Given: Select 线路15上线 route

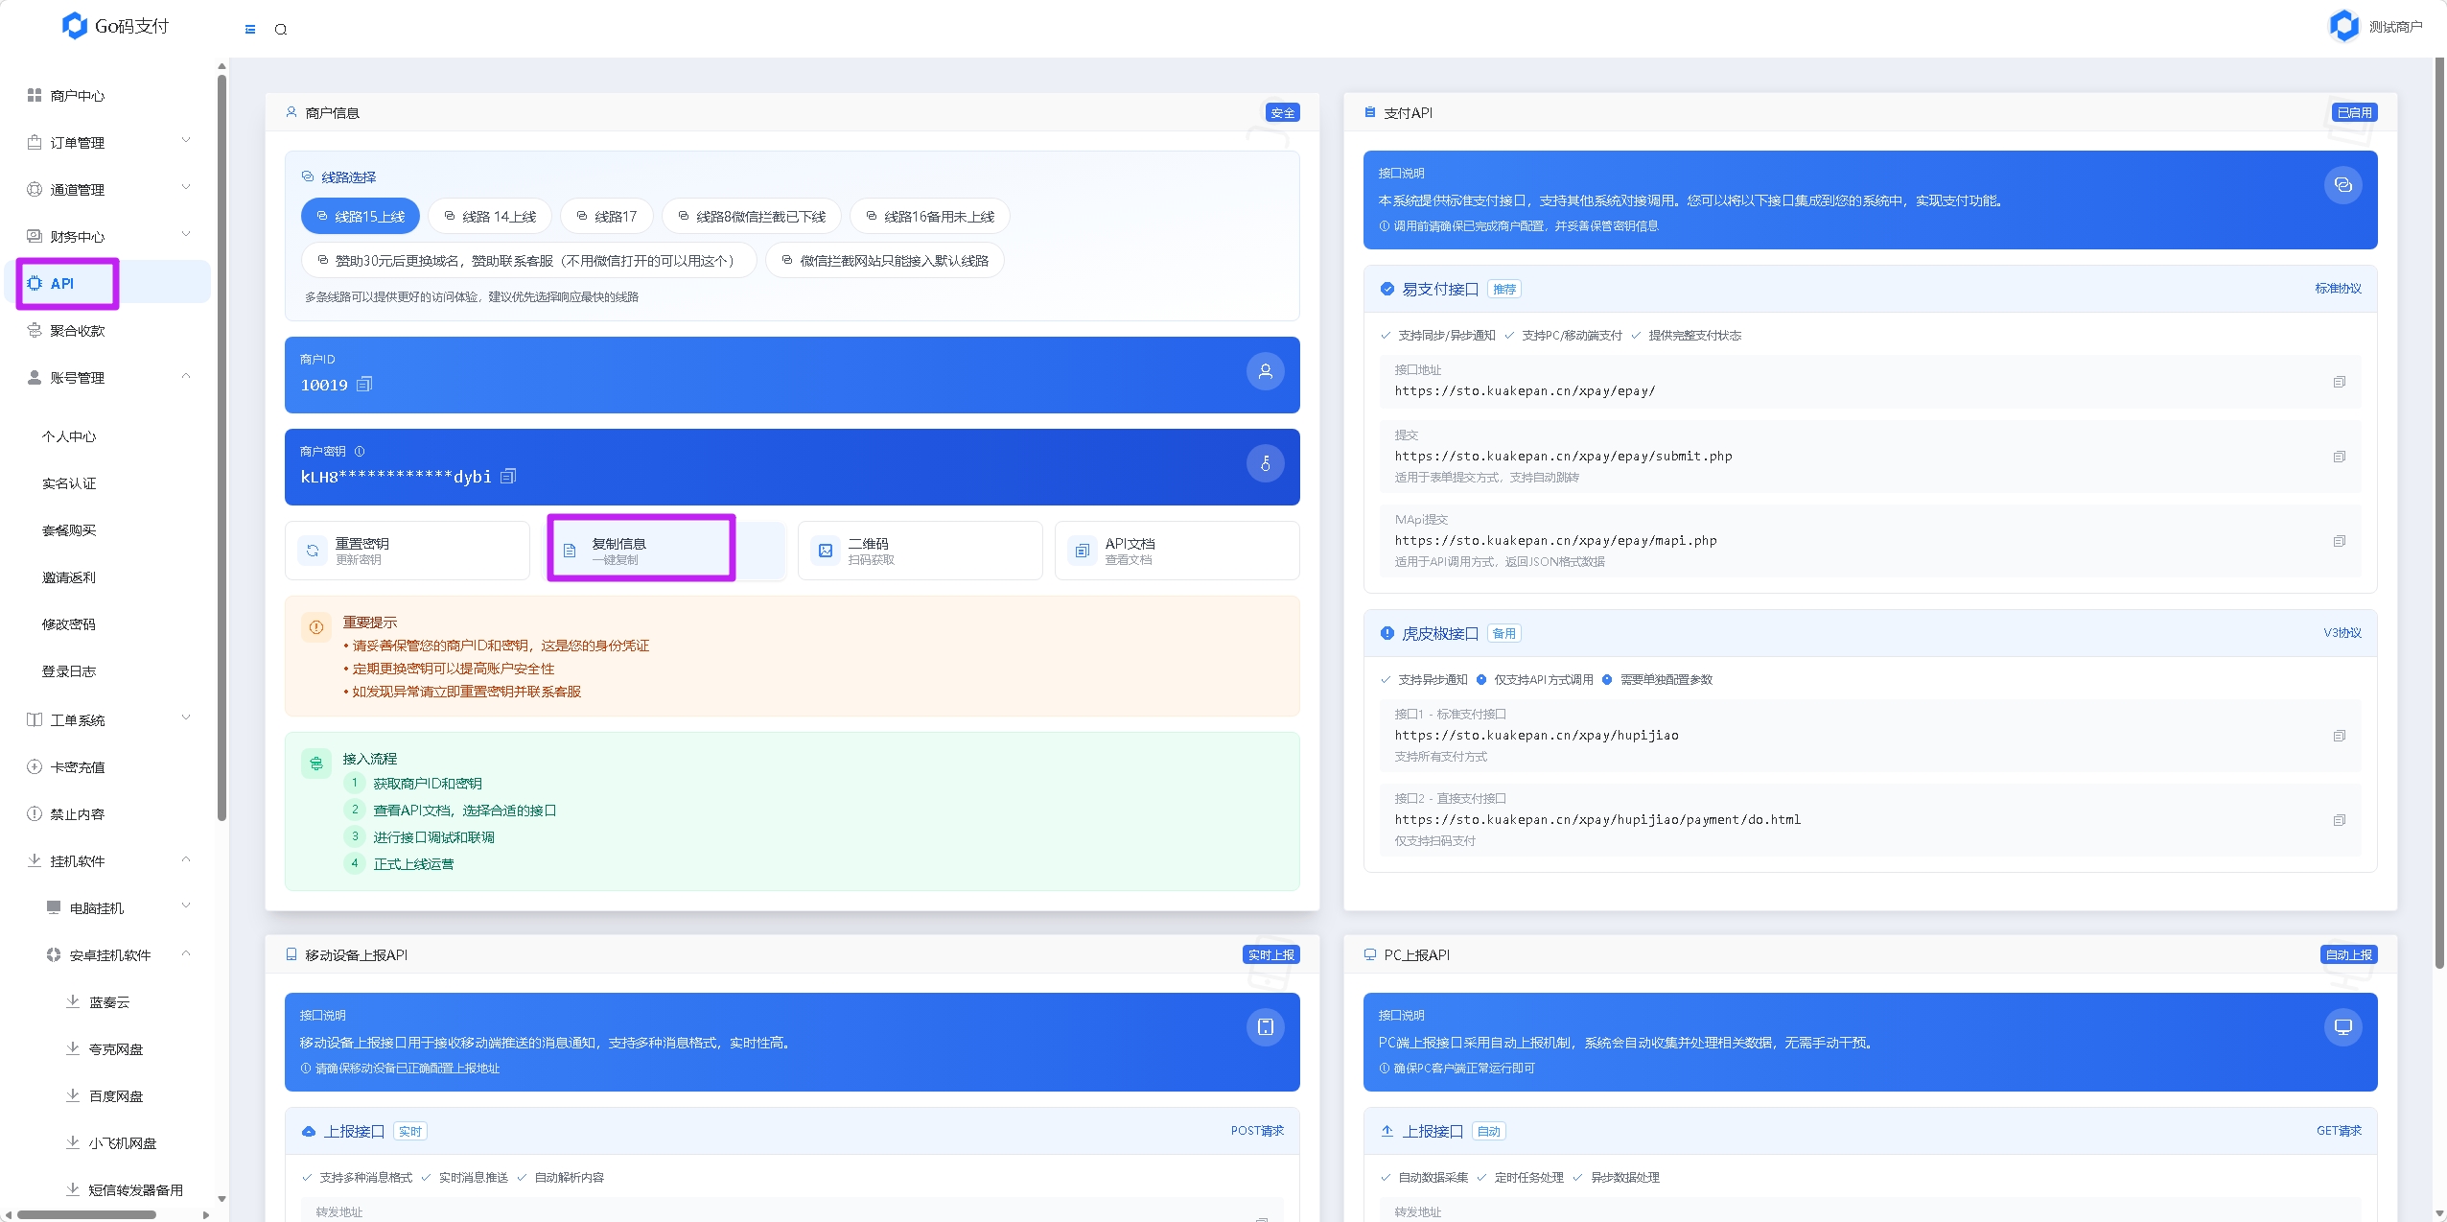Looking at the screenshot, I should pos(361,217).
